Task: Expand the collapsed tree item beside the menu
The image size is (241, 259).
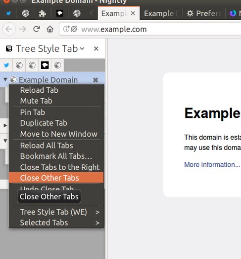Action: click(5, 125)
